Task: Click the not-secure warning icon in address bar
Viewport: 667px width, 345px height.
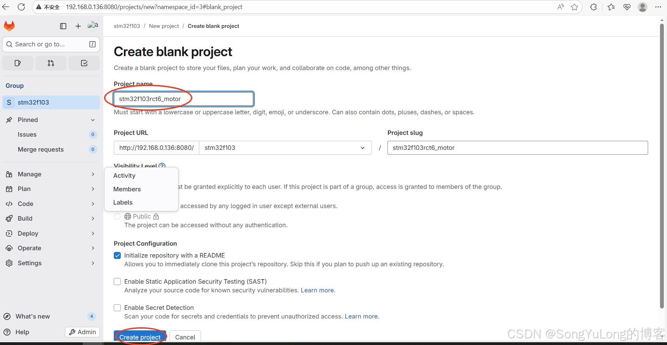Action: coord(39,7)
